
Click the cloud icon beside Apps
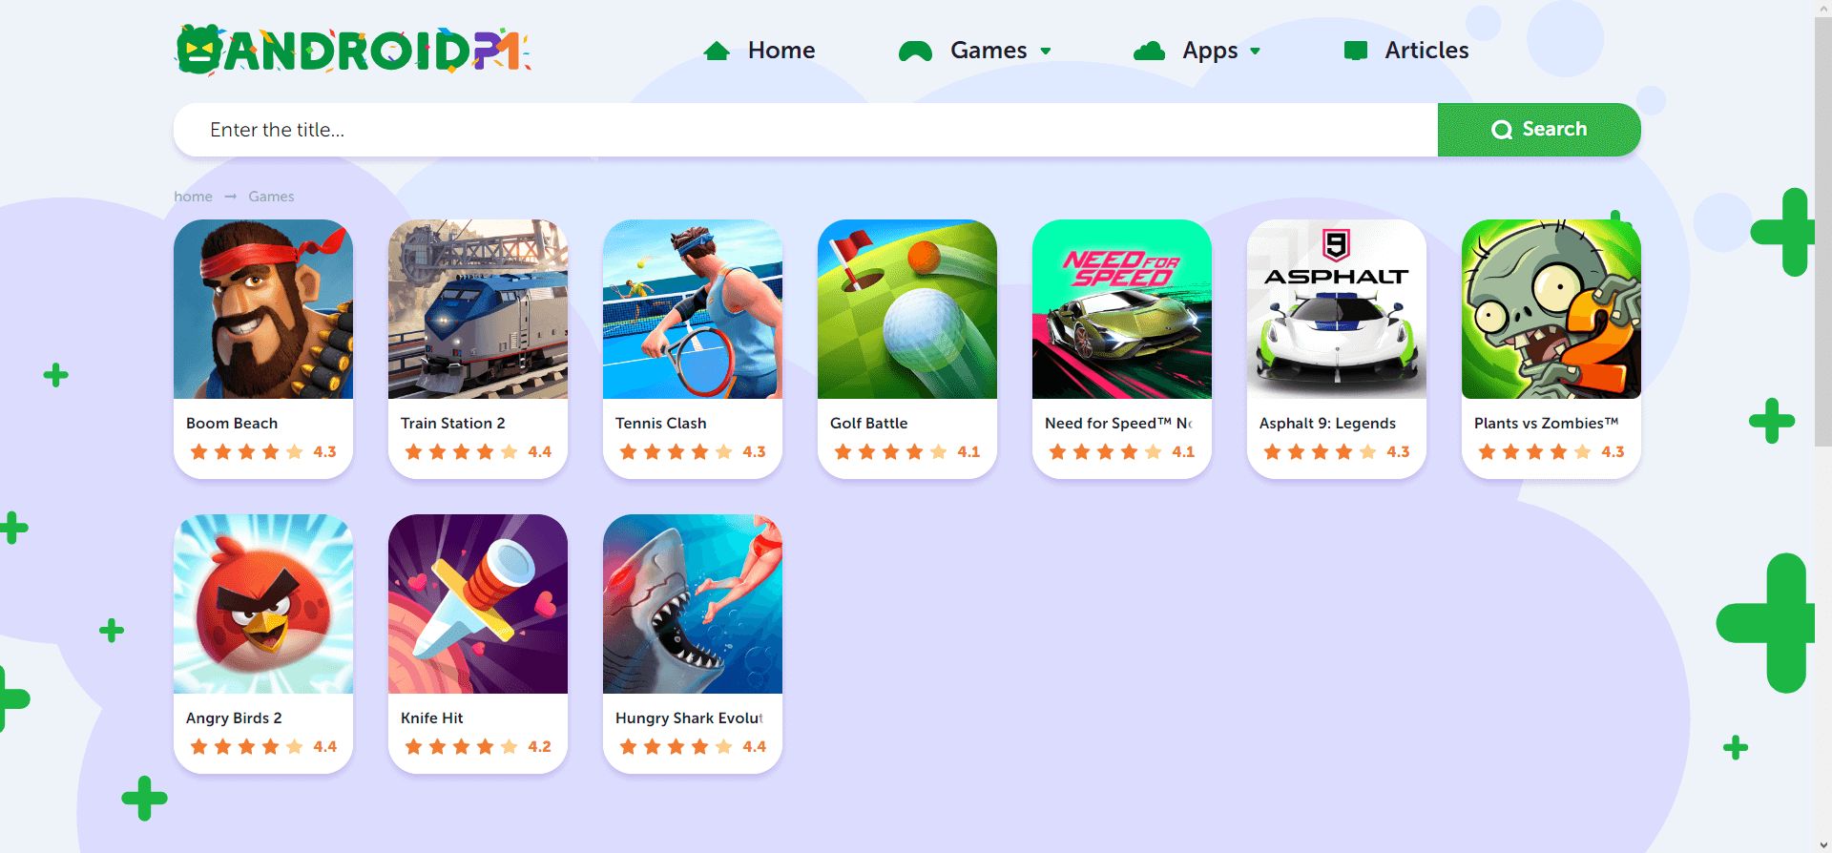[x=1149, y=51]
